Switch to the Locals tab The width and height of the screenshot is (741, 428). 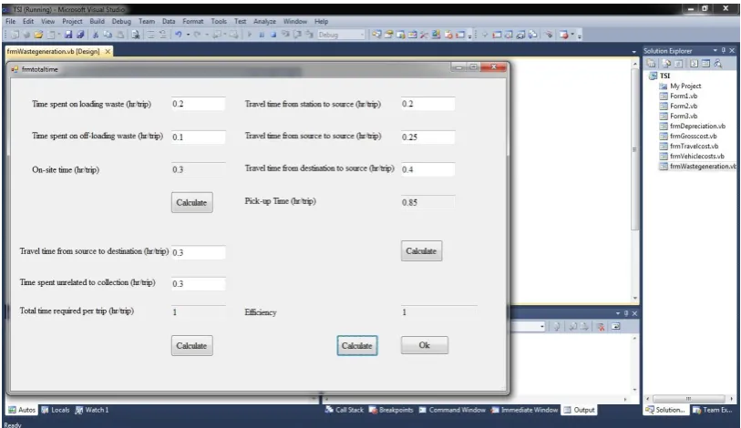pyautogui.click(x=56, y=410)
